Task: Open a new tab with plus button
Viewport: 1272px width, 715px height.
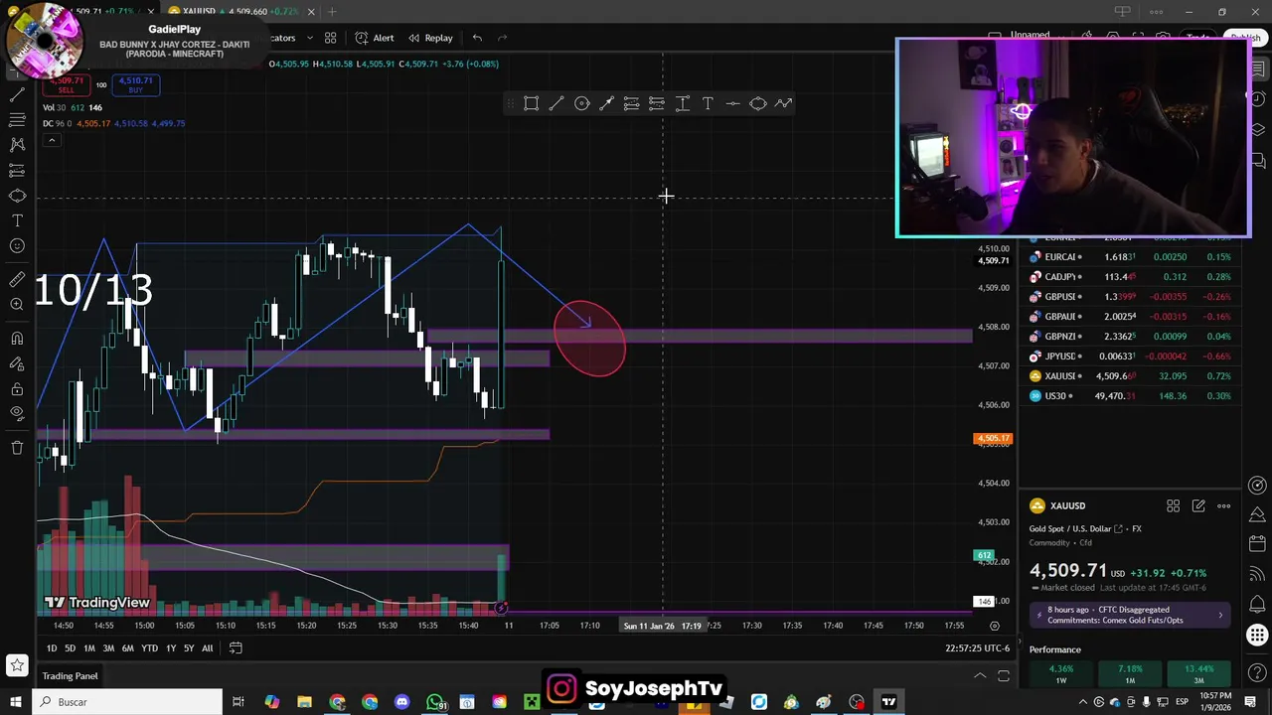Action: 332,11
